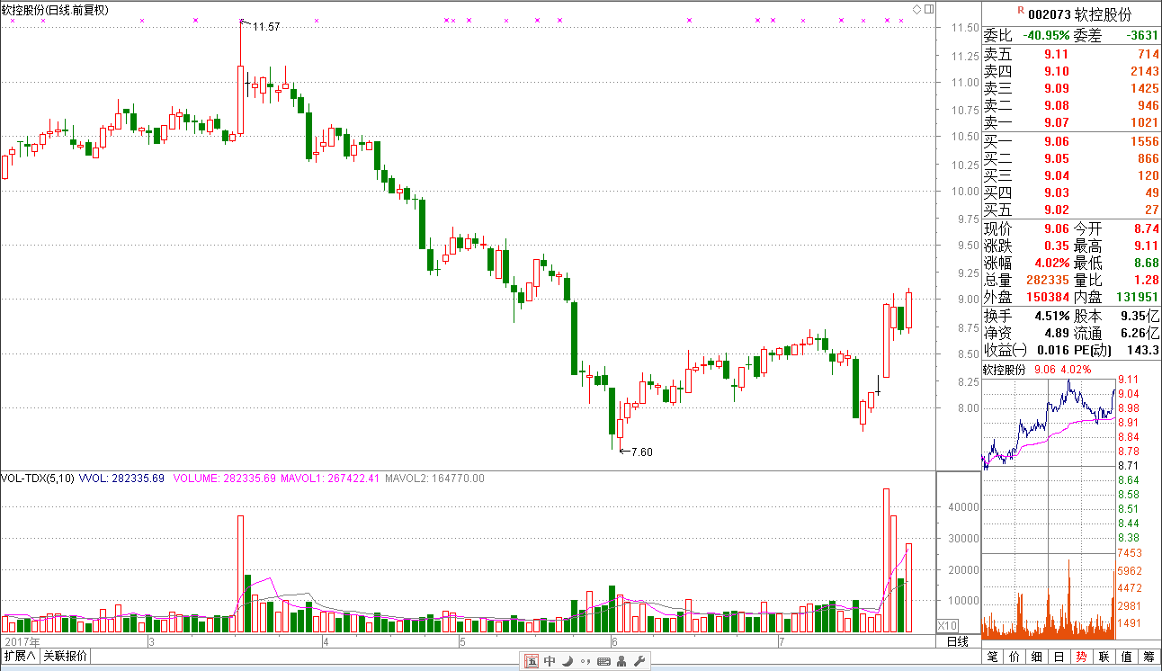Select the 筹 tab
The height and width of the screenshot is (671, 1162).
coord(1149,657)
